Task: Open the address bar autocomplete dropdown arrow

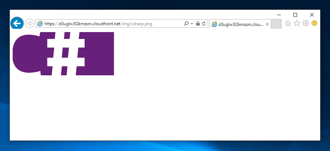Action: (192, 24)
